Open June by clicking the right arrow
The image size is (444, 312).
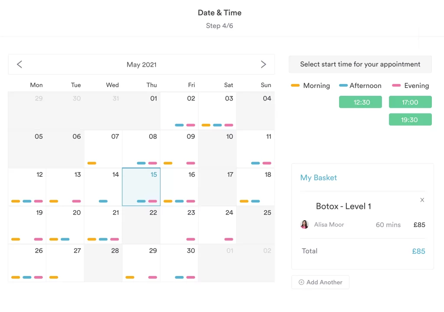263,64
